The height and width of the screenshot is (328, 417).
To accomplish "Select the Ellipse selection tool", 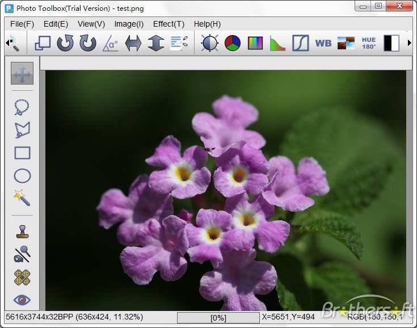I will [22, 176].
